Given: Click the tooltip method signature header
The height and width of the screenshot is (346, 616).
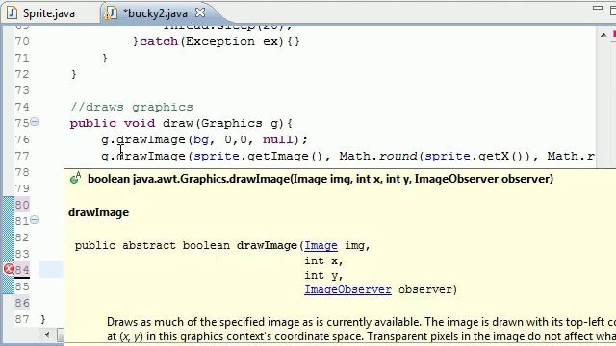Looking at the screenshot, I should (321, 179).
